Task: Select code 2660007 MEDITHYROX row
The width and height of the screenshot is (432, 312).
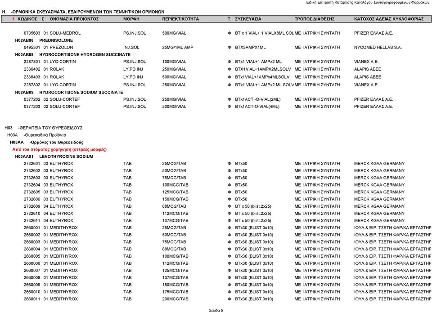Action: (x=228, y=271)
